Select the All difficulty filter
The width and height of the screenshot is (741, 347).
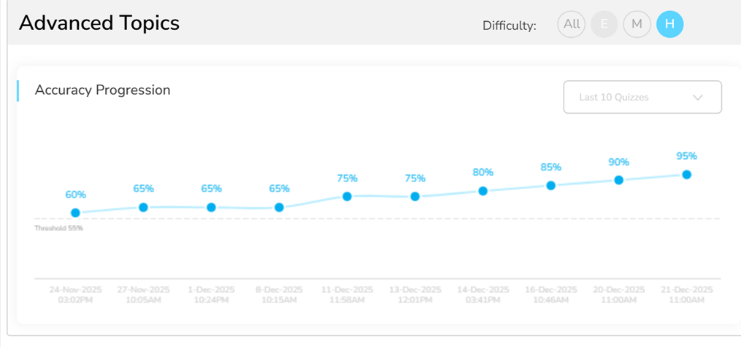pos(572,25)
